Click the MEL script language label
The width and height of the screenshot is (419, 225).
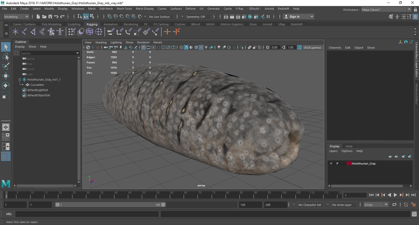point(9,214)
